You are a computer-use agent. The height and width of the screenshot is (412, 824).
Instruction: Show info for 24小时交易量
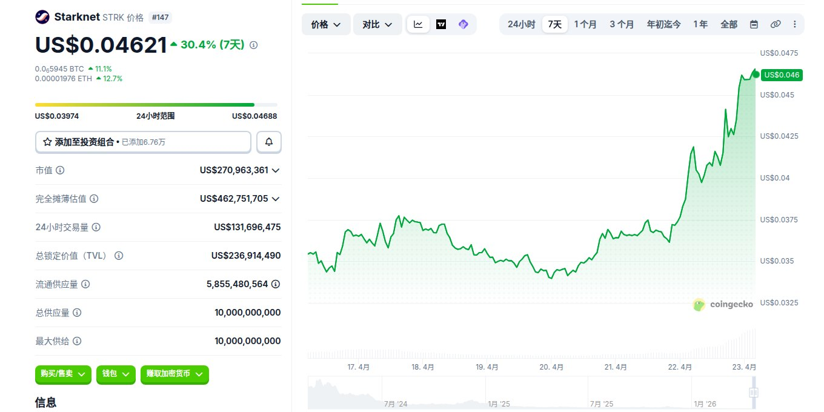tap(96, 227)
